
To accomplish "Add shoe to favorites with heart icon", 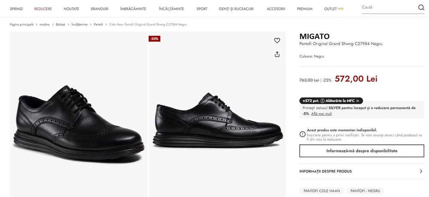I will click(277, 41).
